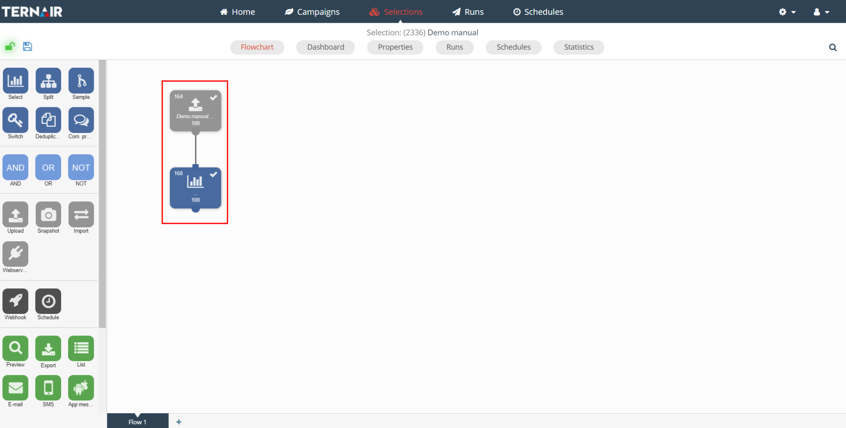
Task: Click the block palette vertical scrollbar
Action: 102,194
